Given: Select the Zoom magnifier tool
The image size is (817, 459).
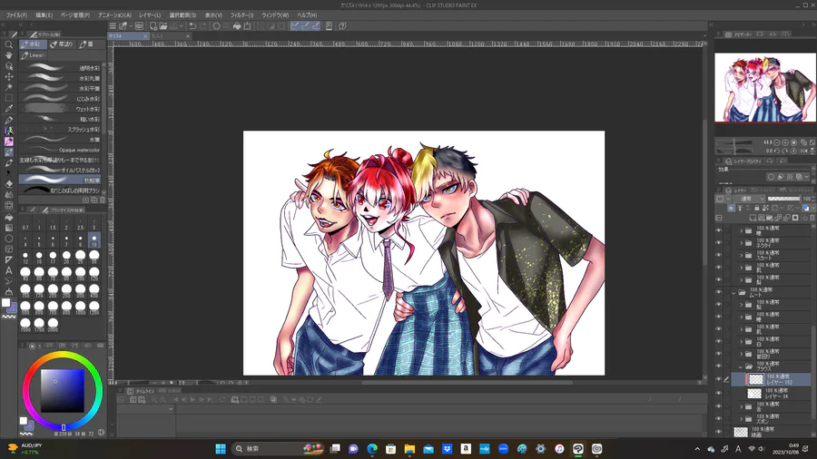Looking at the screenshot, I should pyautogui.click(x=9, y=44).
